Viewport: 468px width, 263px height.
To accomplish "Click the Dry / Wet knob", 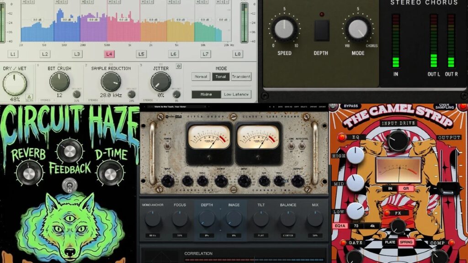I will point(15,84).
